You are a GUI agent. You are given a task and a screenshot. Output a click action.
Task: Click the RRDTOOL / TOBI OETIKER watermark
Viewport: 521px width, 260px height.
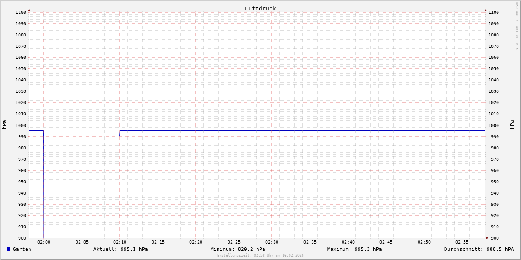[x=517, y=26]
